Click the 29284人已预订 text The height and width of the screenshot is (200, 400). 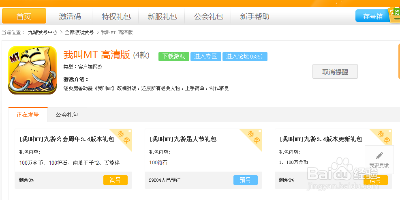point(165,180)
